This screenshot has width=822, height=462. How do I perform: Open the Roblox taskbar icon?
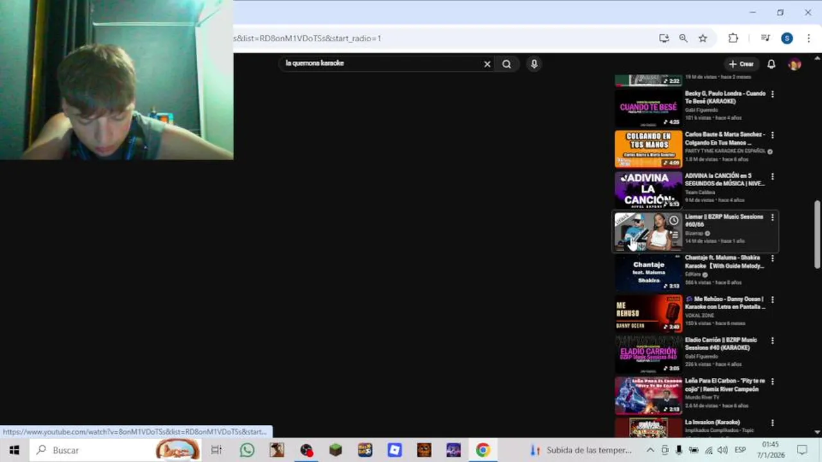click(394, 450)
